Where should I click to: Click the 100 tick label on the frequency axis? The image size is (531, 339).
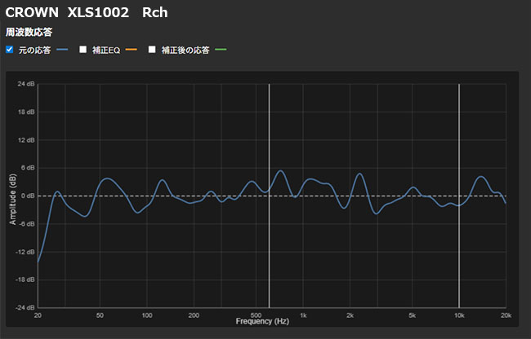146,315
